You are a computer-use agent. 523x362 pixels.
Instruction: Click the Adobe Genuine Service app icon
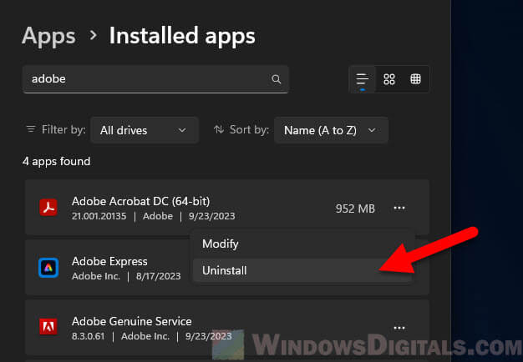[x=48, y=327]
